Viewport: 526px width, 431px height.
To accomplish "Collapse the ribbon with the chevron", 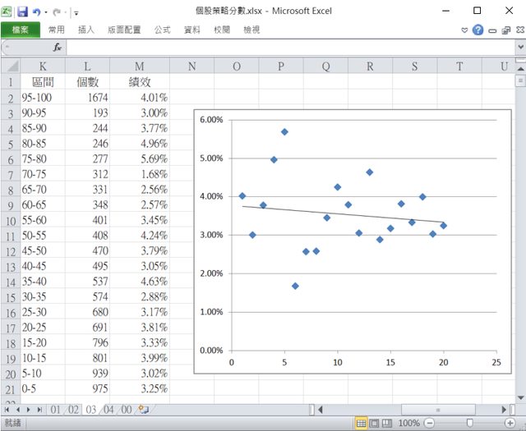I will [464, 30].
